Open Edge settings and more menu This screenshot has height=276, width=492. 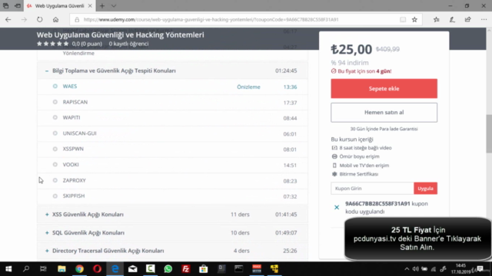(484, 19)
